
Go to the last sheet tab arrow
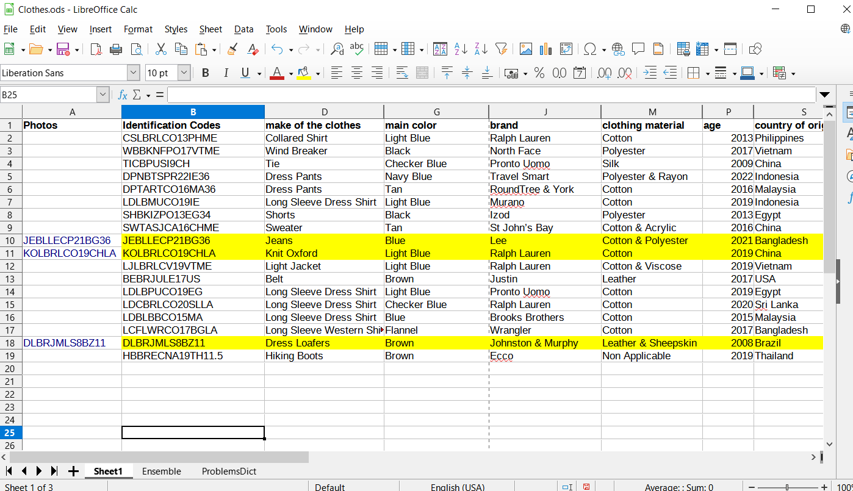pos(54,471)
